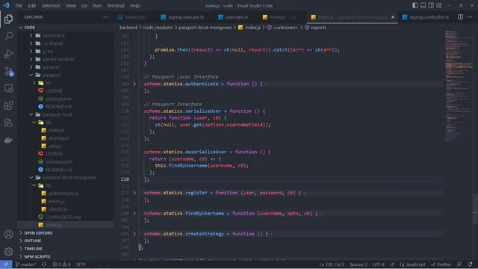Open the Selection menu

[51, 5]
